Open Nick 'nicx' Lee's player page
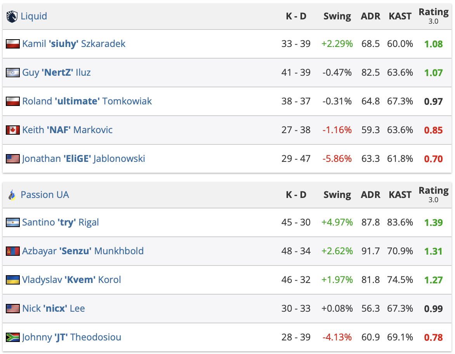Viewport: 455px width, 354px height. click(54, 309)
